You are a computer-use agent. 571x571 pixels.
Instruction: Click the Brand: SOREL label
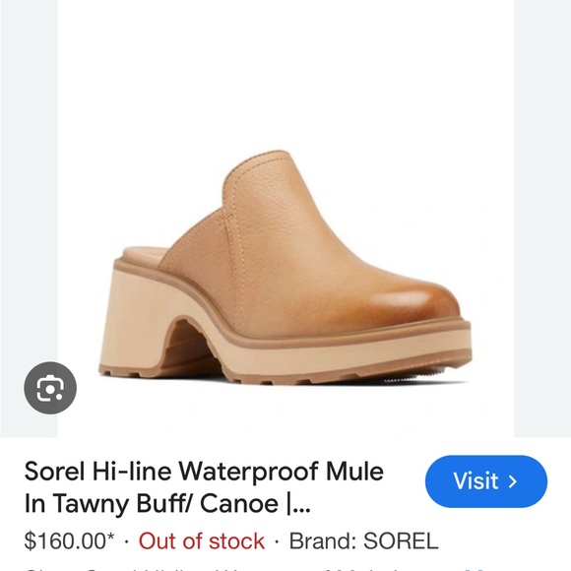click(363, 540)
